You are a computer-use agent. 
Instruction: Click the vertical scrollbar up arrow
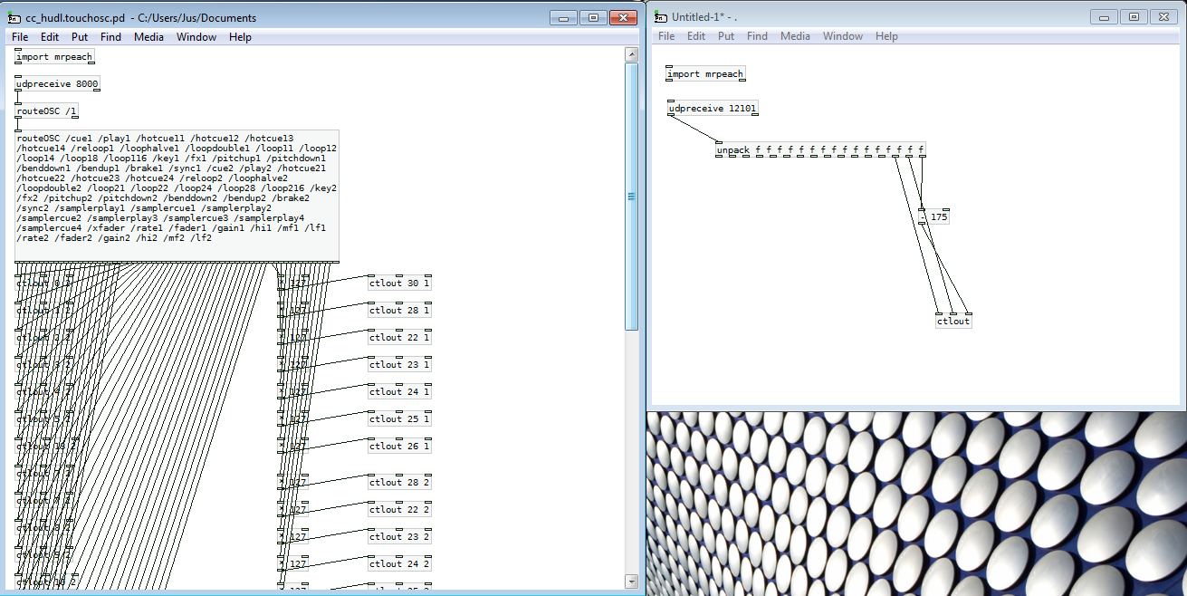click(x=632, y=54)
